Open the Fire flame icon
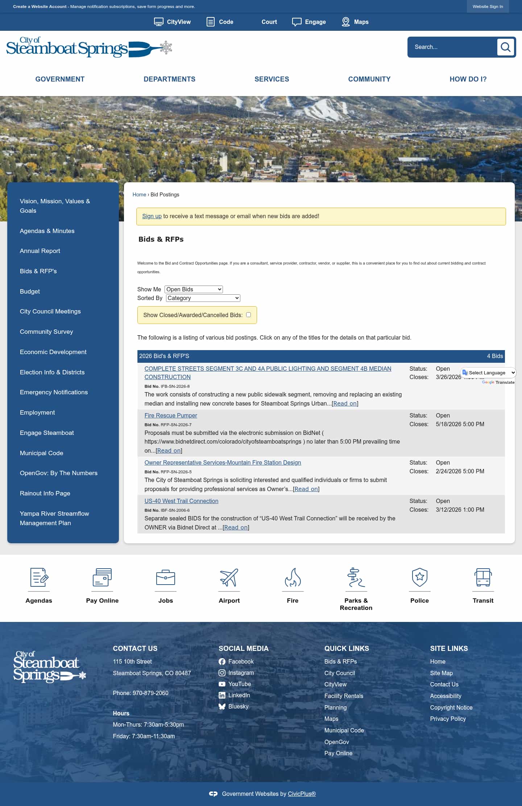Screen dimensions: 522x806 pyautogui.click(x=293, y=577)
